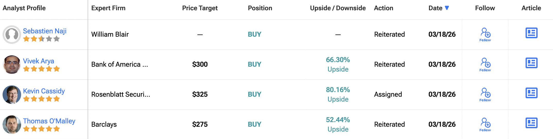Click Vivek Arya's profile photo

click(x=12, y=65)
